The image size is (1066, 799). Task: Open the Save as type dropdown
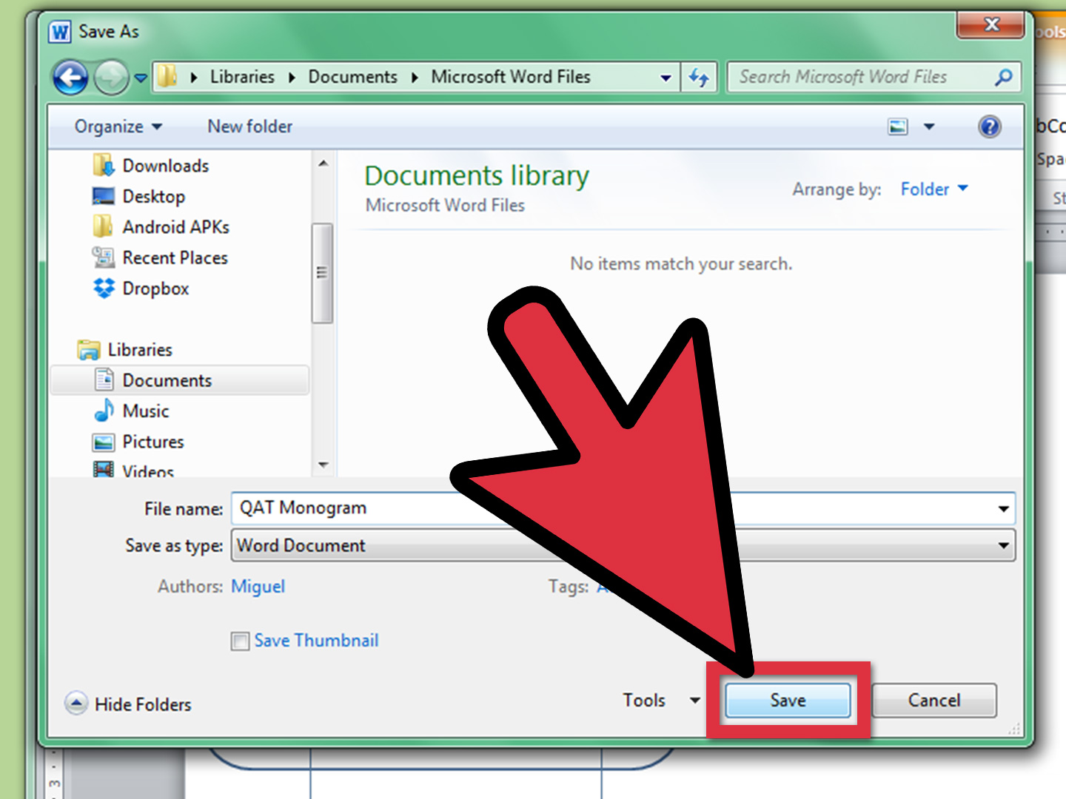click(x=623, y=546)
